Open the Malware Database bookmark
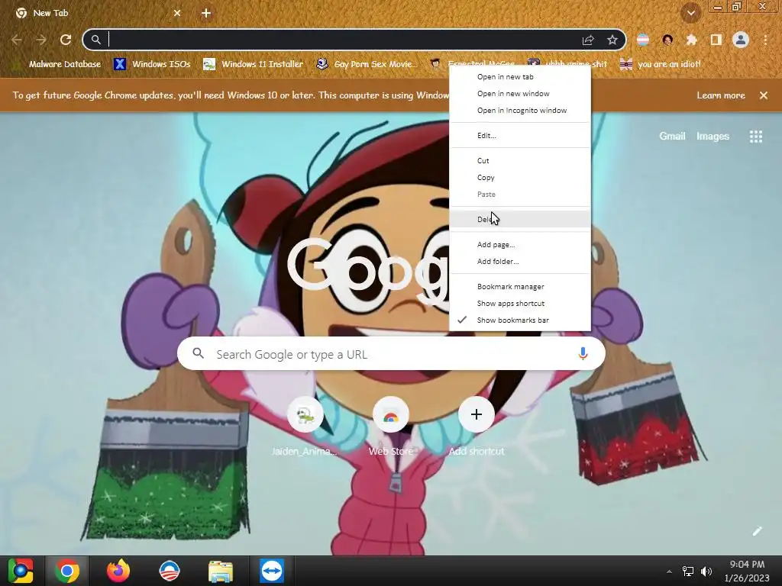This screenshot has width=782, height=586. 57,64
